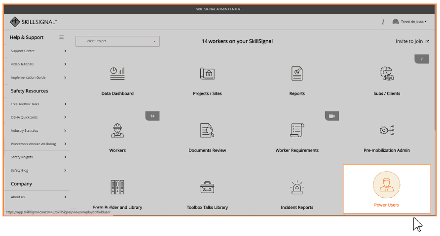Click the Data Dashboard label

117,93
